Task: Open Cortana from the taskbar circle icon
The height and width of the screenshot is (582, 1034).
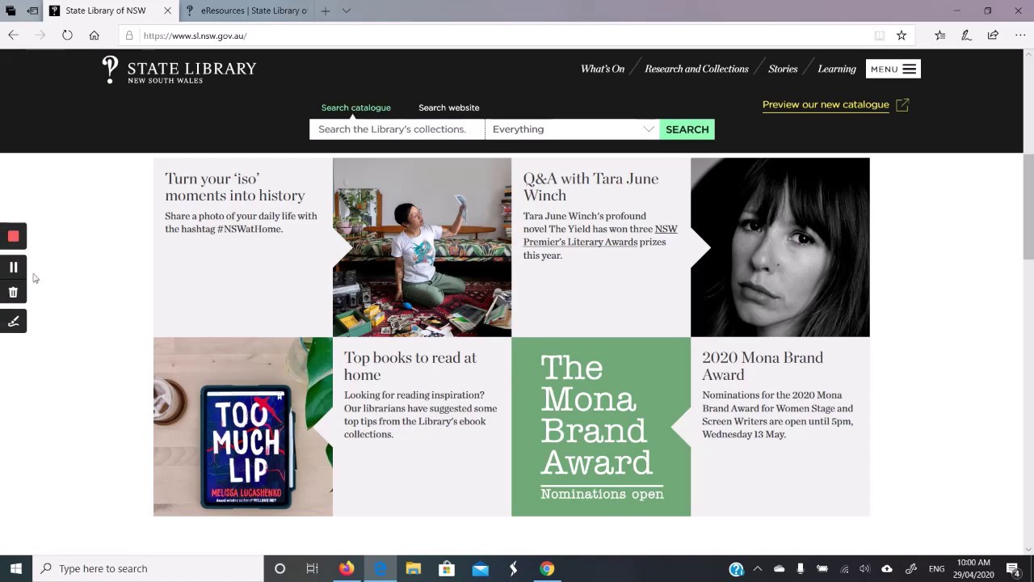Action: [280, 568]
